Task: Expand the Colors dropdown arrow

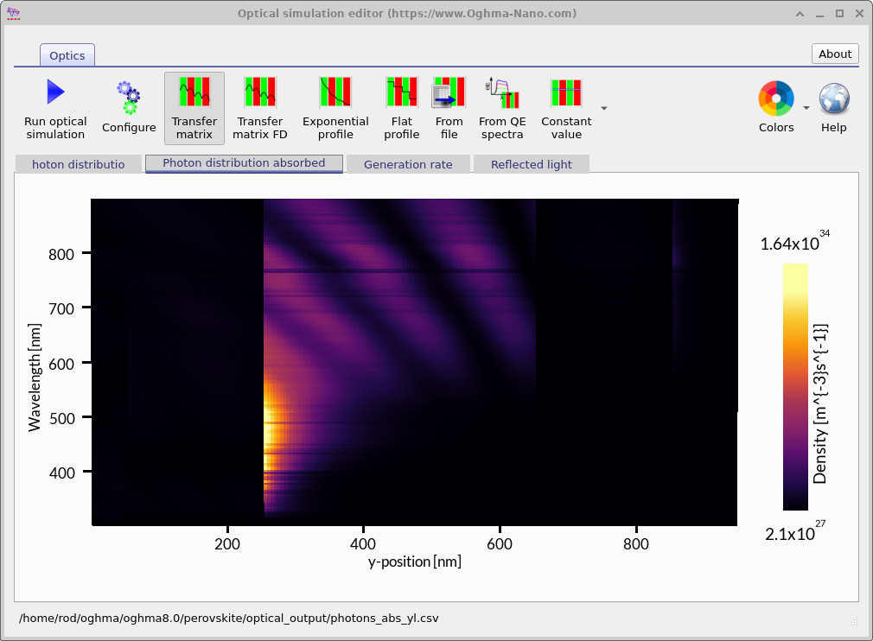Action: click(806, 110)
